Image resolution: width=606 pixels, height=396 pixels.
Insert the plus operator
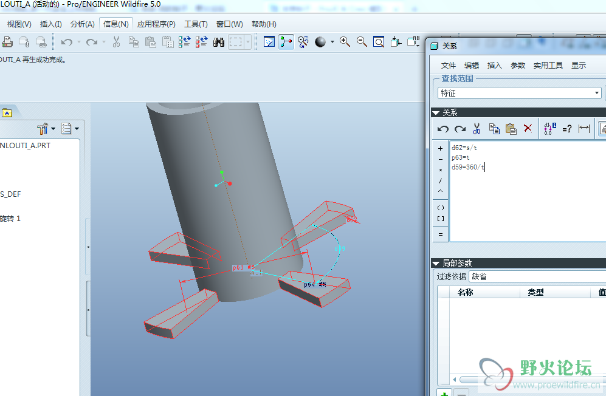[x=440, y=148]
